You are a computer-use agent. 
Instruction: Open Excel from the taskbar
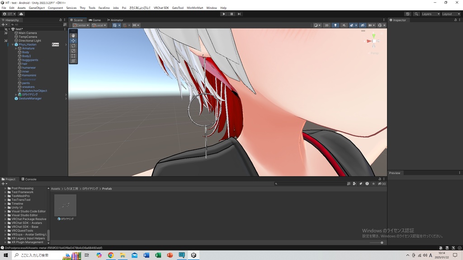[x=158, y=255]
